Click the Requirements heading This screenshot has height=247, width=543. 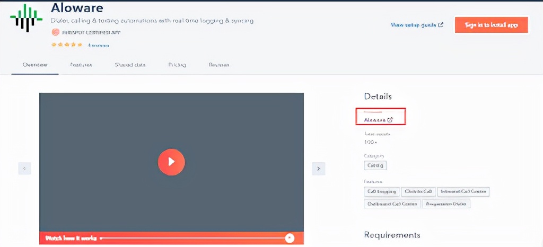(x=392, y=235)
